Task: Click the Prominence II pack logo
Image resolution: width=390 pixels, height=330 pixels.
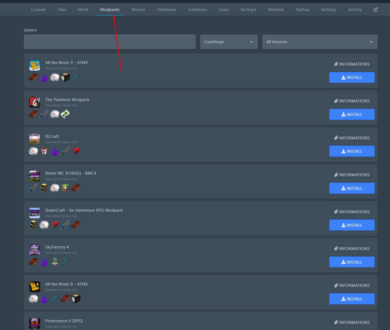Action: 35,324
